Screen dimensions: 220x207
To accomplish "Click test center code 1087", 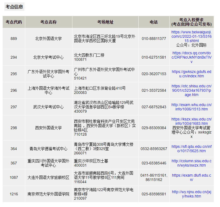I will [14, 177].
